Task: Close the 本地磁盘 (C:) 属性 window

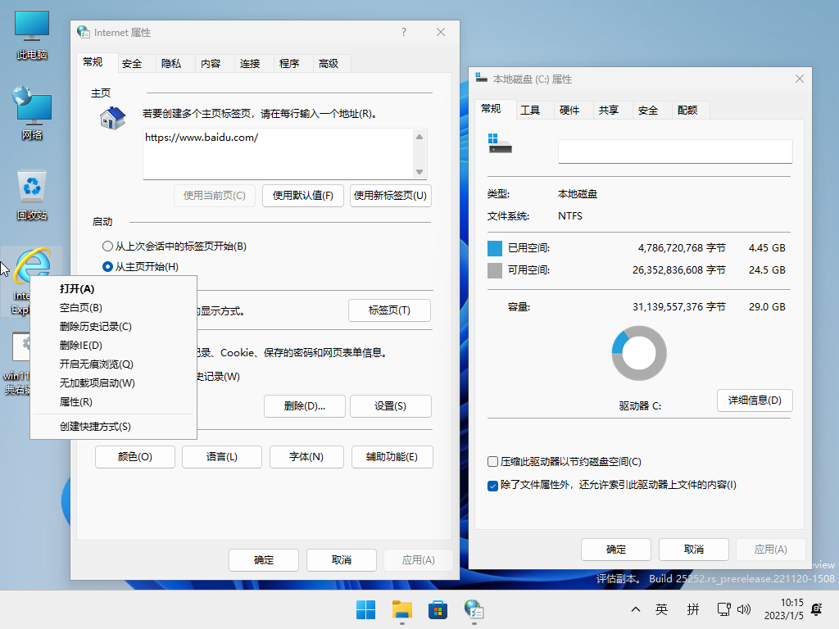Action: point(800,79)
